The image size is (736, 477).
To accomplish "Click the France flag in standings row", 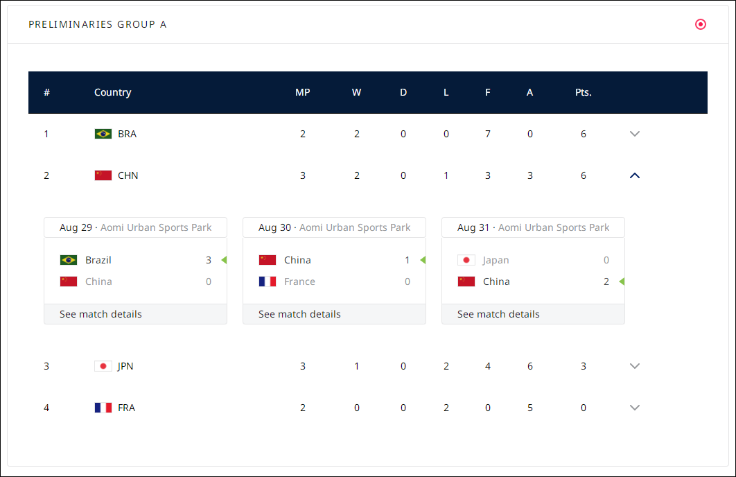I will click(103, 408).
